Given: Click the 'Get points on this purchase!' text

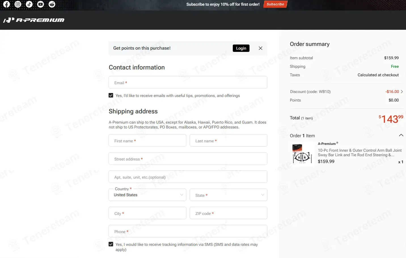Looking at the screenshot, I should (142, 48).
